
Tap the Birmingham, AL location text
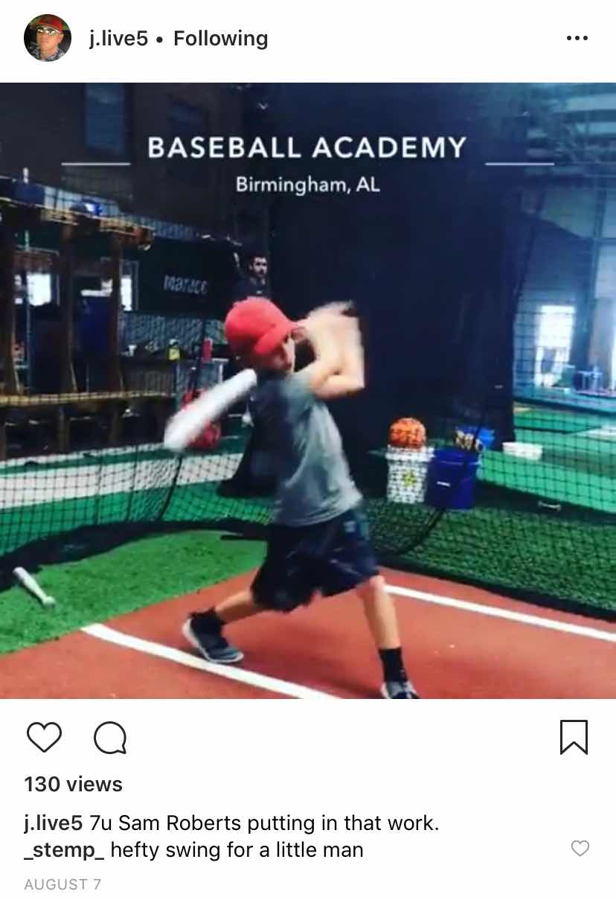307,185
